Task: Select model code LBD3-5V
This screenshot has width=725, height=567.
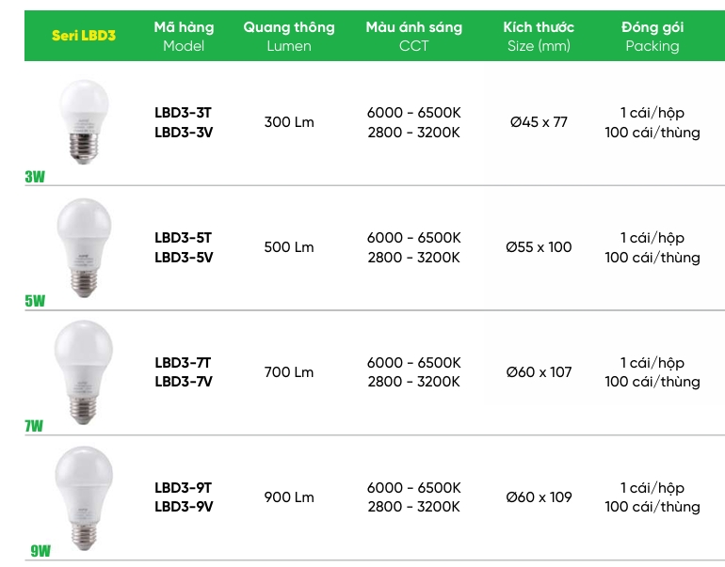Action: tap(184, 257)
